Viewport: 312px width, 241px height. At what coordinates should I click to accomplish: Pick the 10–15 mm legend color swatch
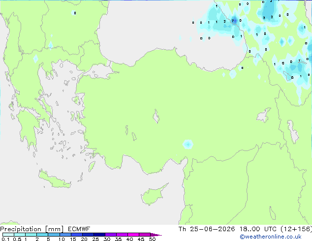tap(65, 235)
